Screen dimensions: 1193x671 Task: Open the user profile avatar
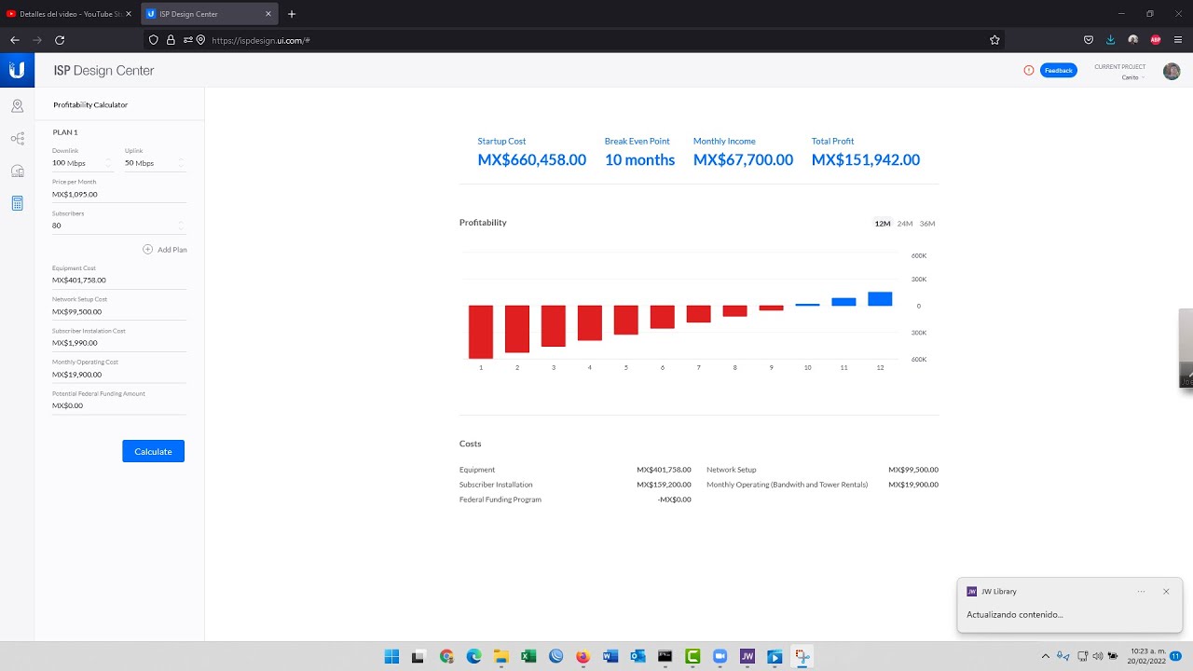click(1172, 71)
